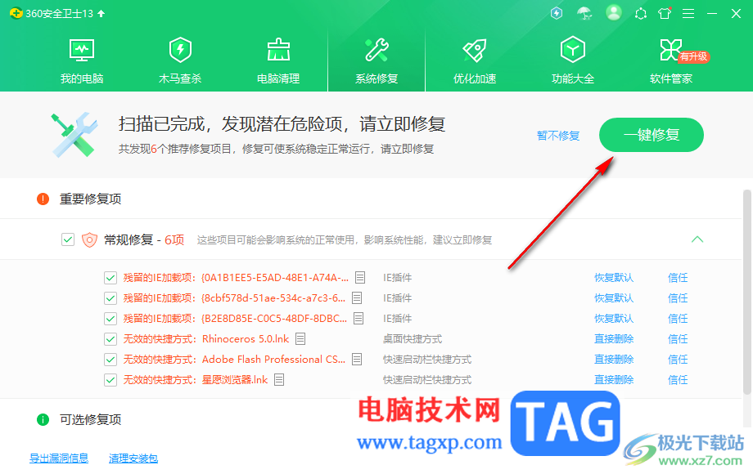Click 恢复默认 for {8cbf578d-51ae item
Screen dimensions: 753x474
[614, 298]
